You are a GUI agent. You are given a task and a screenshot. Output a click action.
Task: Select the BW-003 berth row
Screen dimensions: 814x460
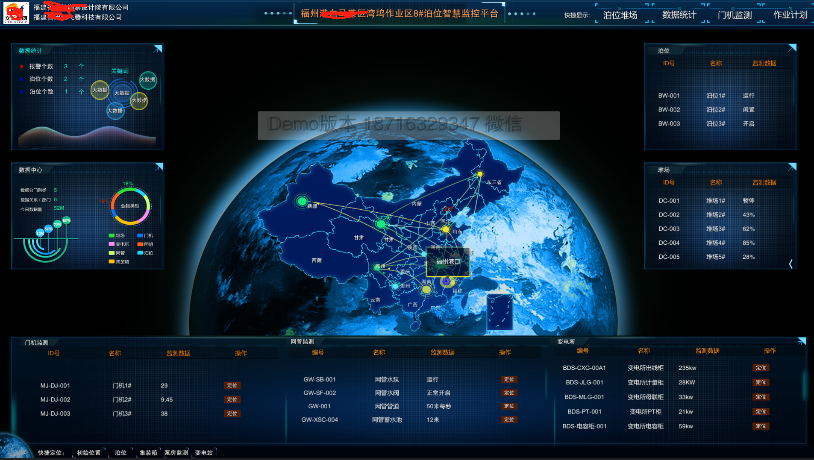(x=720, y=124)
